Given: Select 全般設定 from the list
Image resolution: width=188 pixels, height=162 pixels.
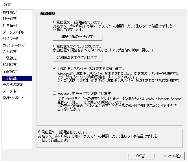Looking at the screenshot, I should [10, 71].
